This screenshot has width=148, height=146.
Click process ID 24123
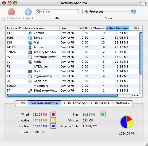pos(11,47)
